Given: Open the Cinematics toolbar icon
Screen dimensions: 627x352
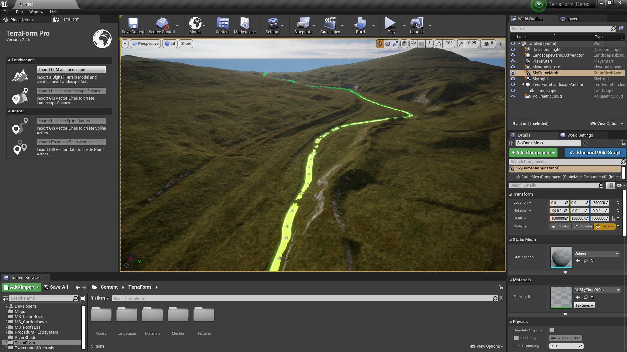Looking at the screenshot, I should tap(330, 25).
